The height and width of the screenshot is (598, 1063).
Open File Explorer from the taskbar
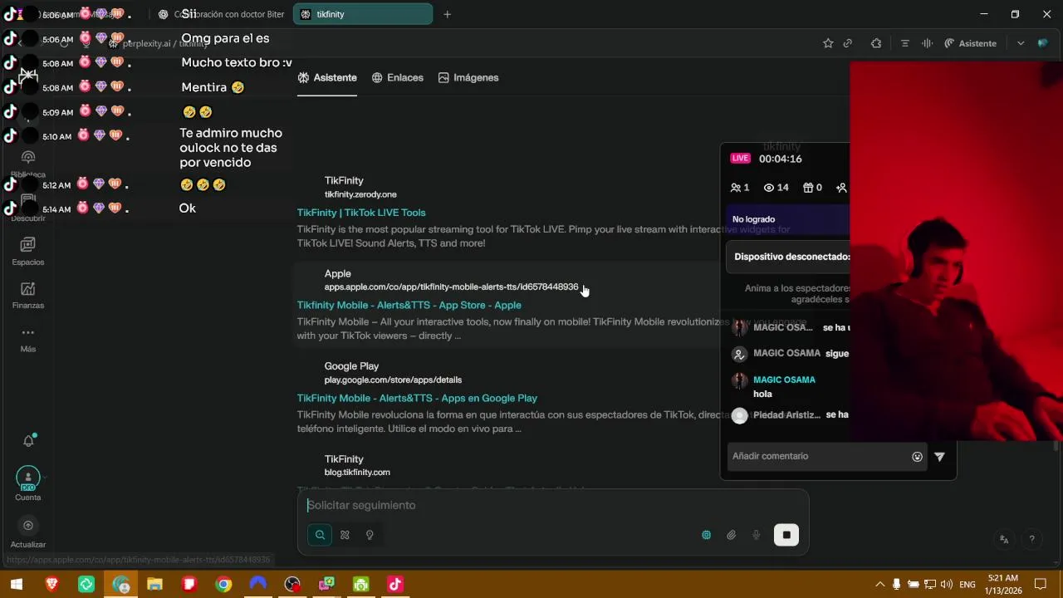tap(154, 585)
